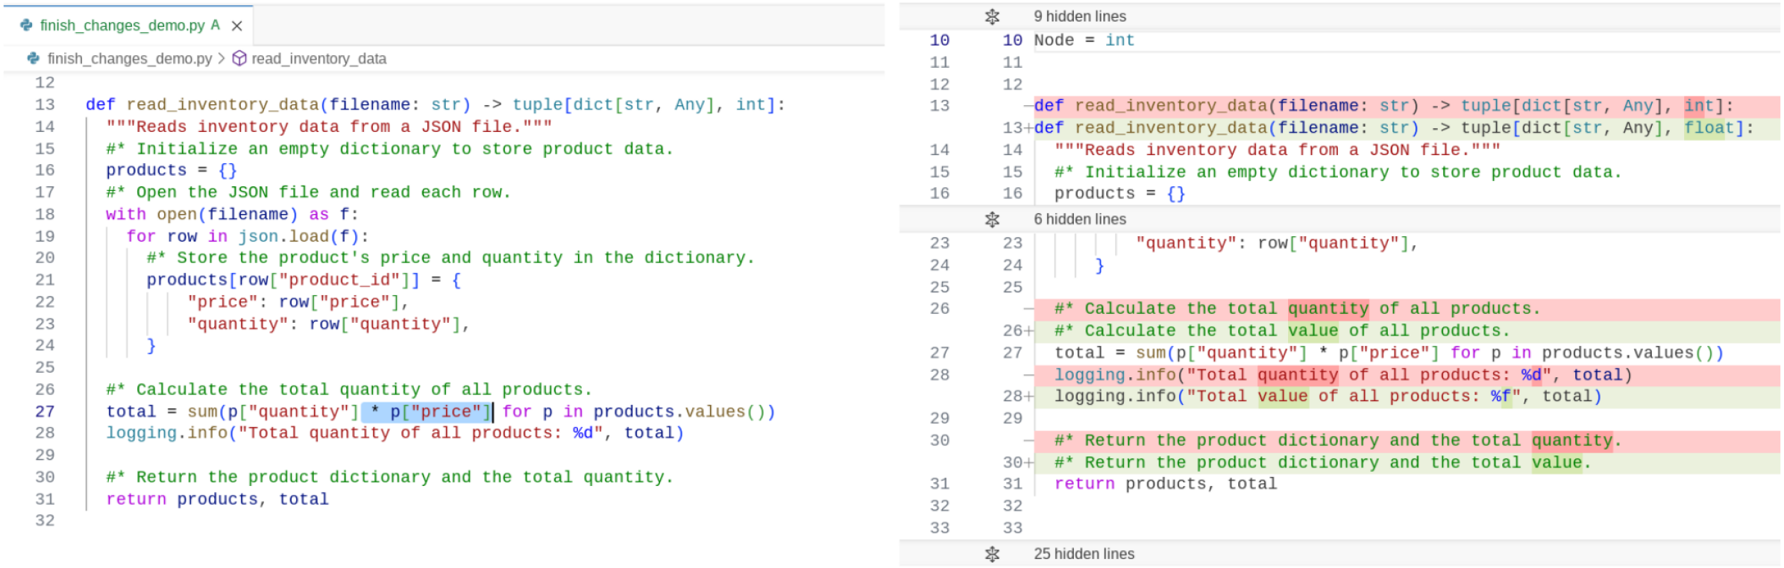The width and height of the screenshot is (1784, 568).
Task: Show code via the '6 hidden lines' label
Action: [x=1079, y=219]
